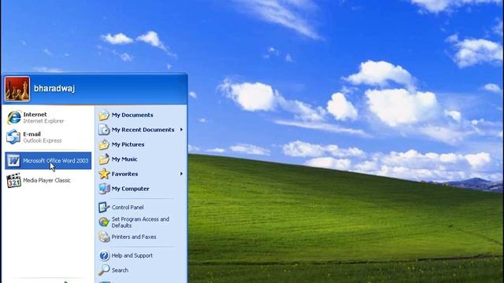This screenshot has height=283, width=504.
Task: Click the Control Panel icon
Action: coord(104,208)
